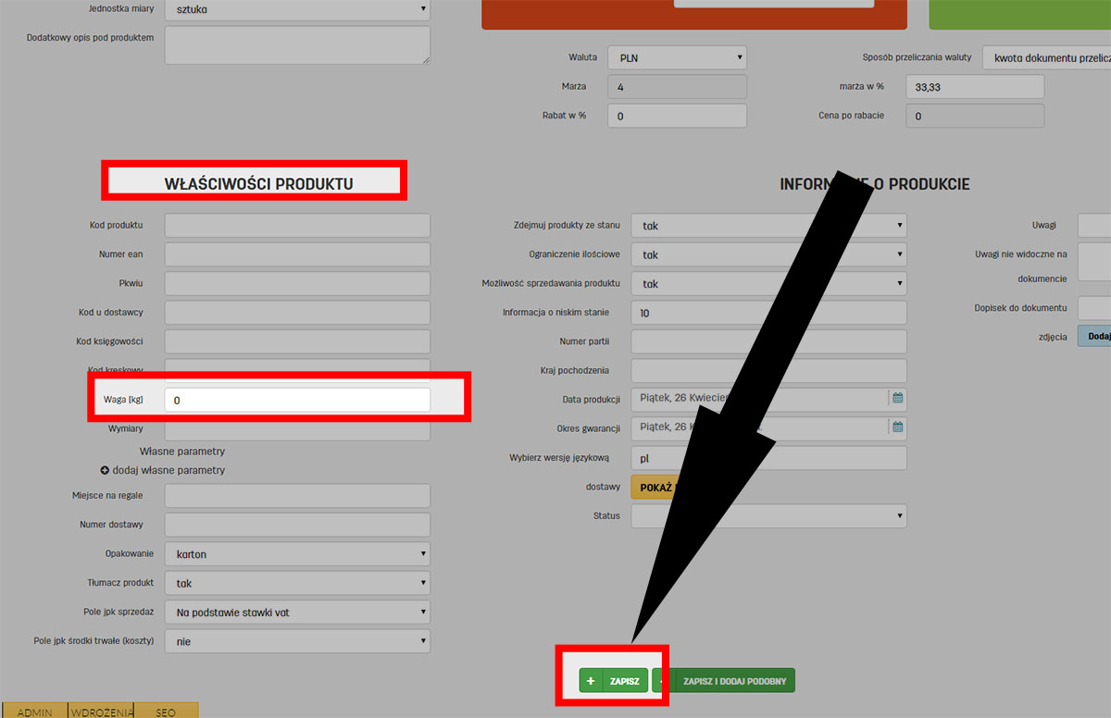
Task: Switch to the ADMIN tab
Action: pyautogui.click(x=35, y=712)
